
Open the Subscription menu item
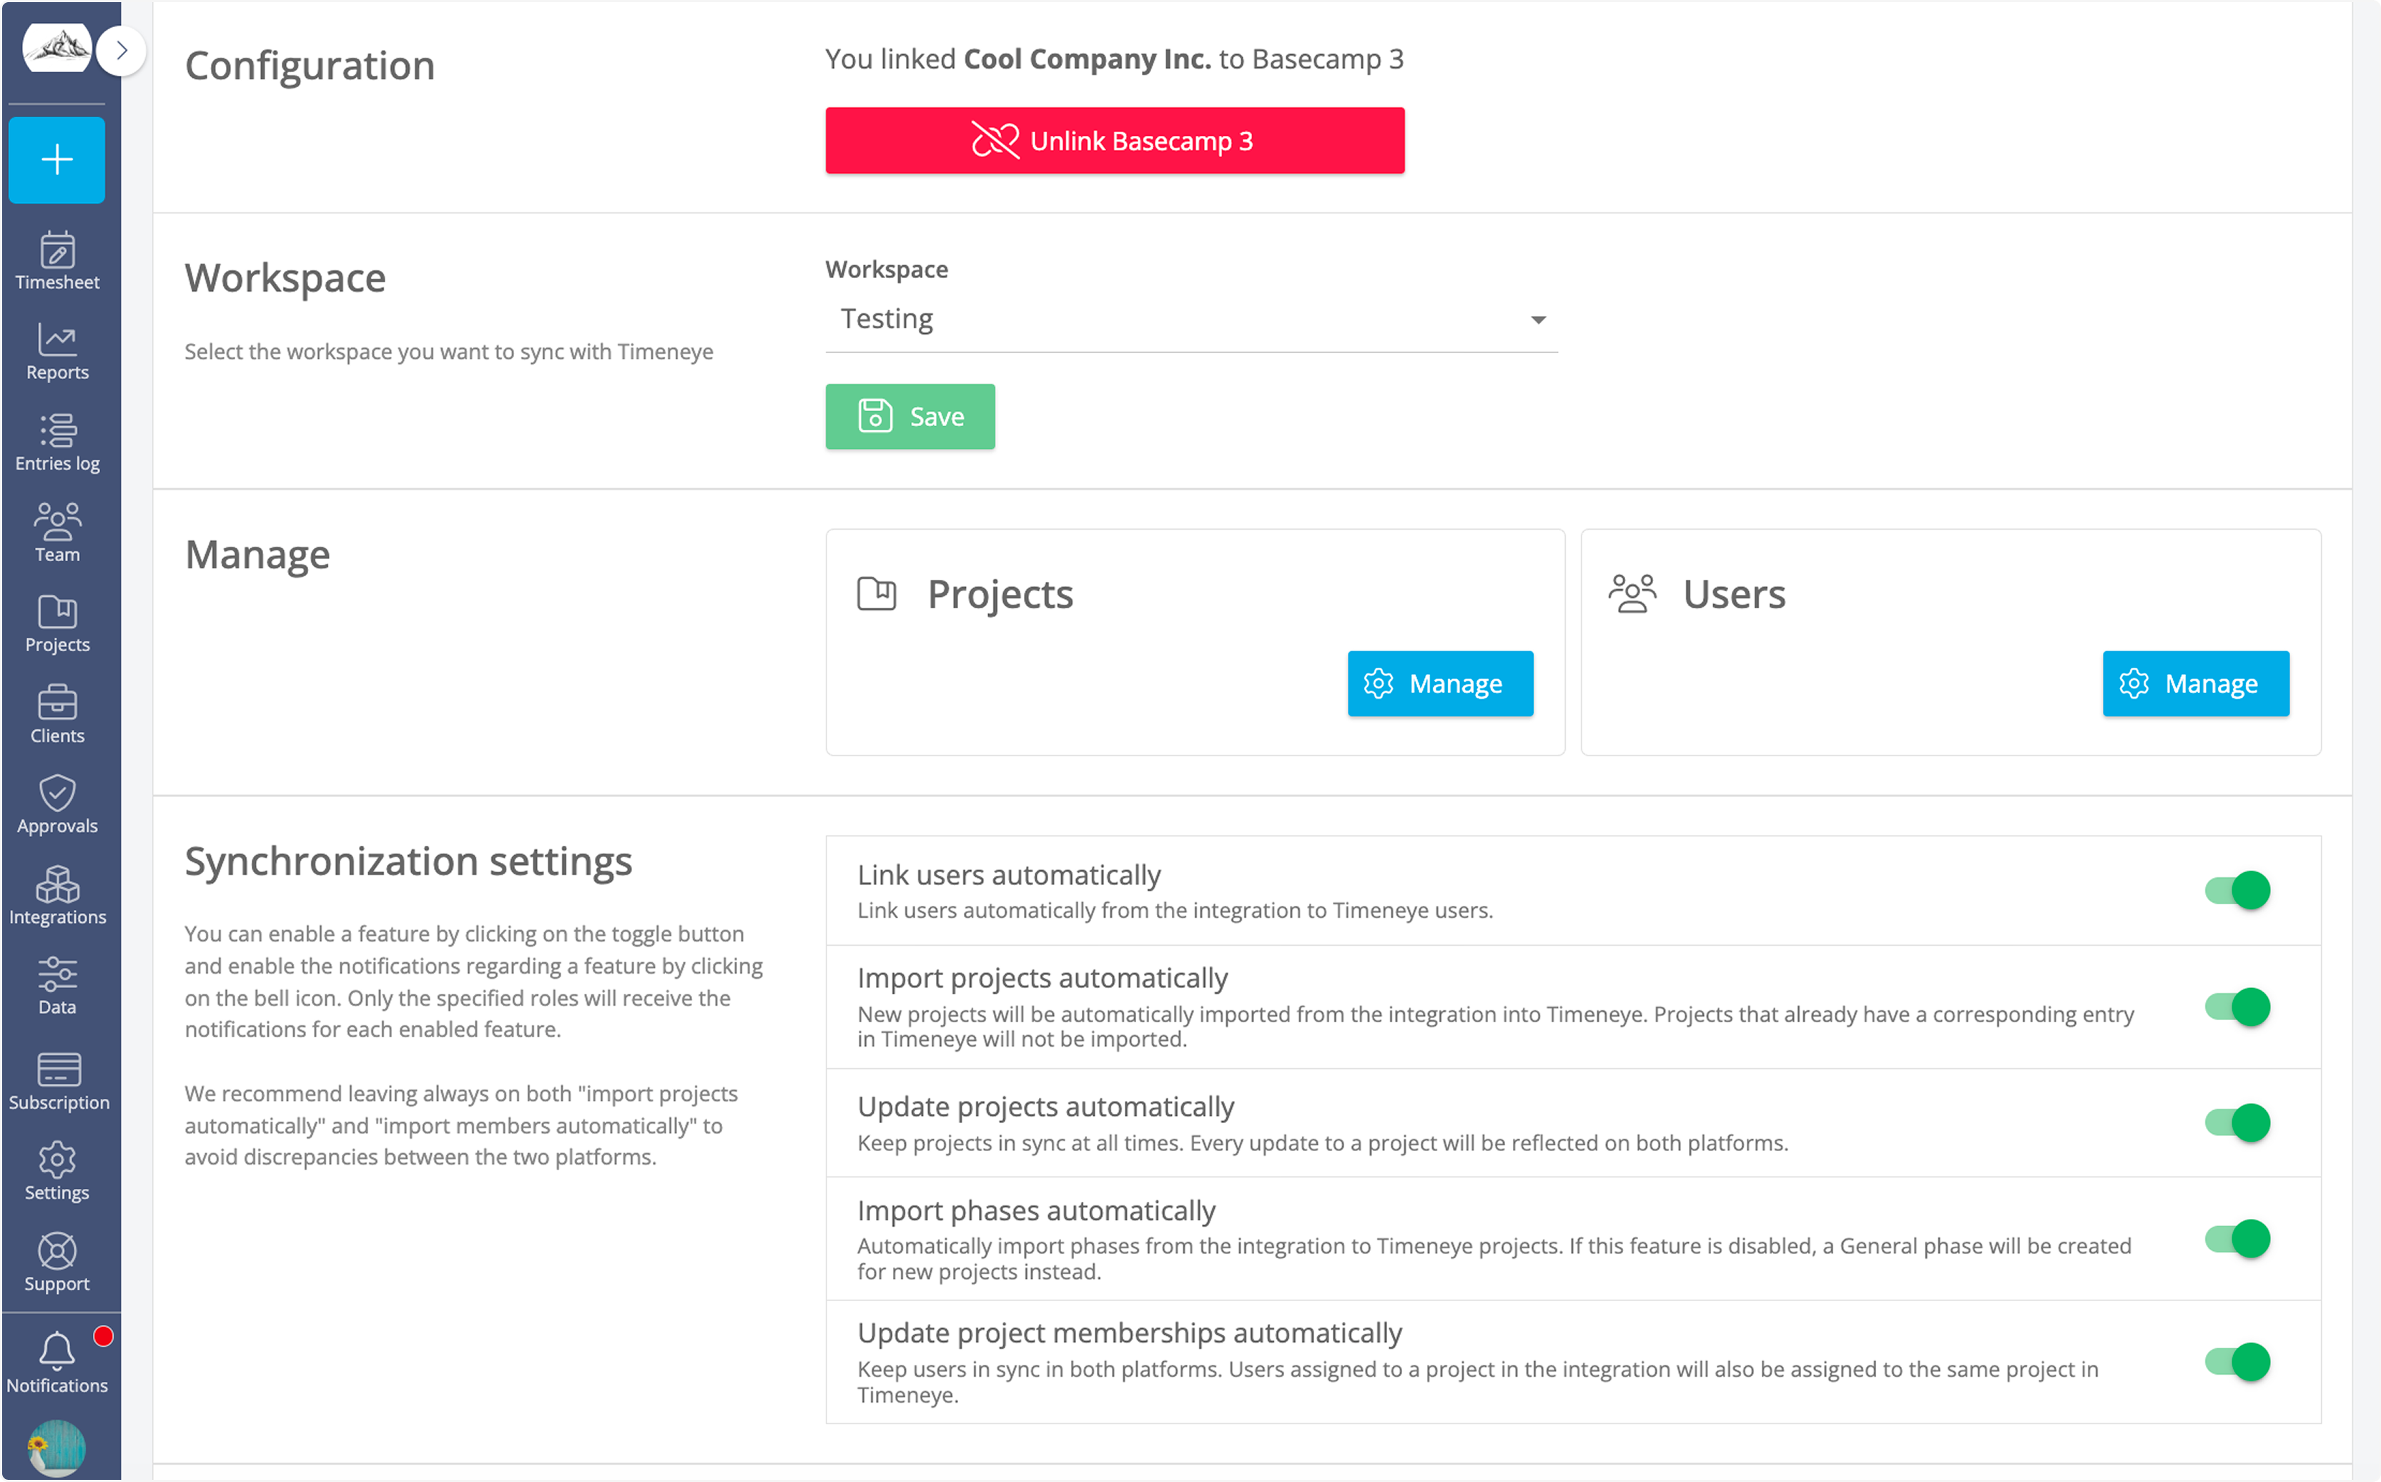[57, 1081]
